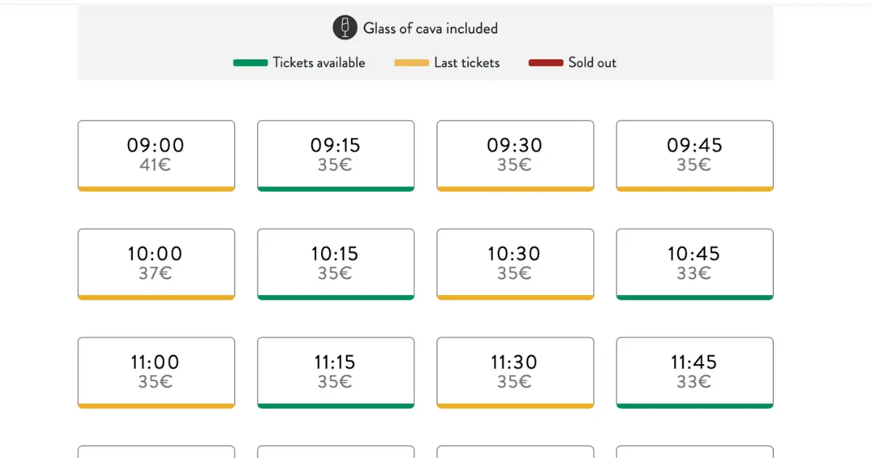Choose the 09:30 entry time
The image size is (872, 458).
[x=515, y=155]
